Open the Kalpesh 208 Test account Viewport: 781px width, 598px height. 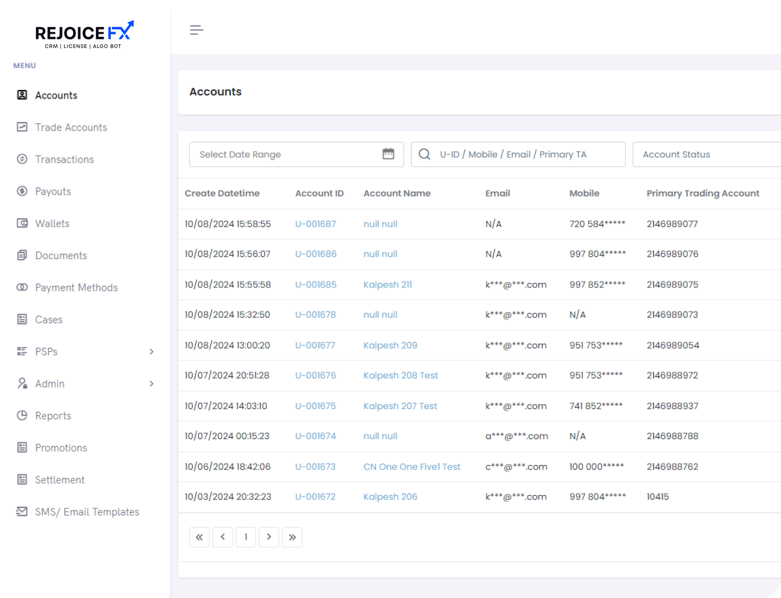click(x=400, y=375)
